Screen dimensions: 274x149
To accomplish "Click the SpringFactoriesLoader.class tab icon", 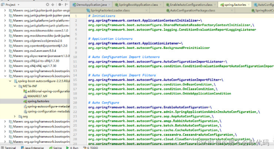I will [88, 11].
